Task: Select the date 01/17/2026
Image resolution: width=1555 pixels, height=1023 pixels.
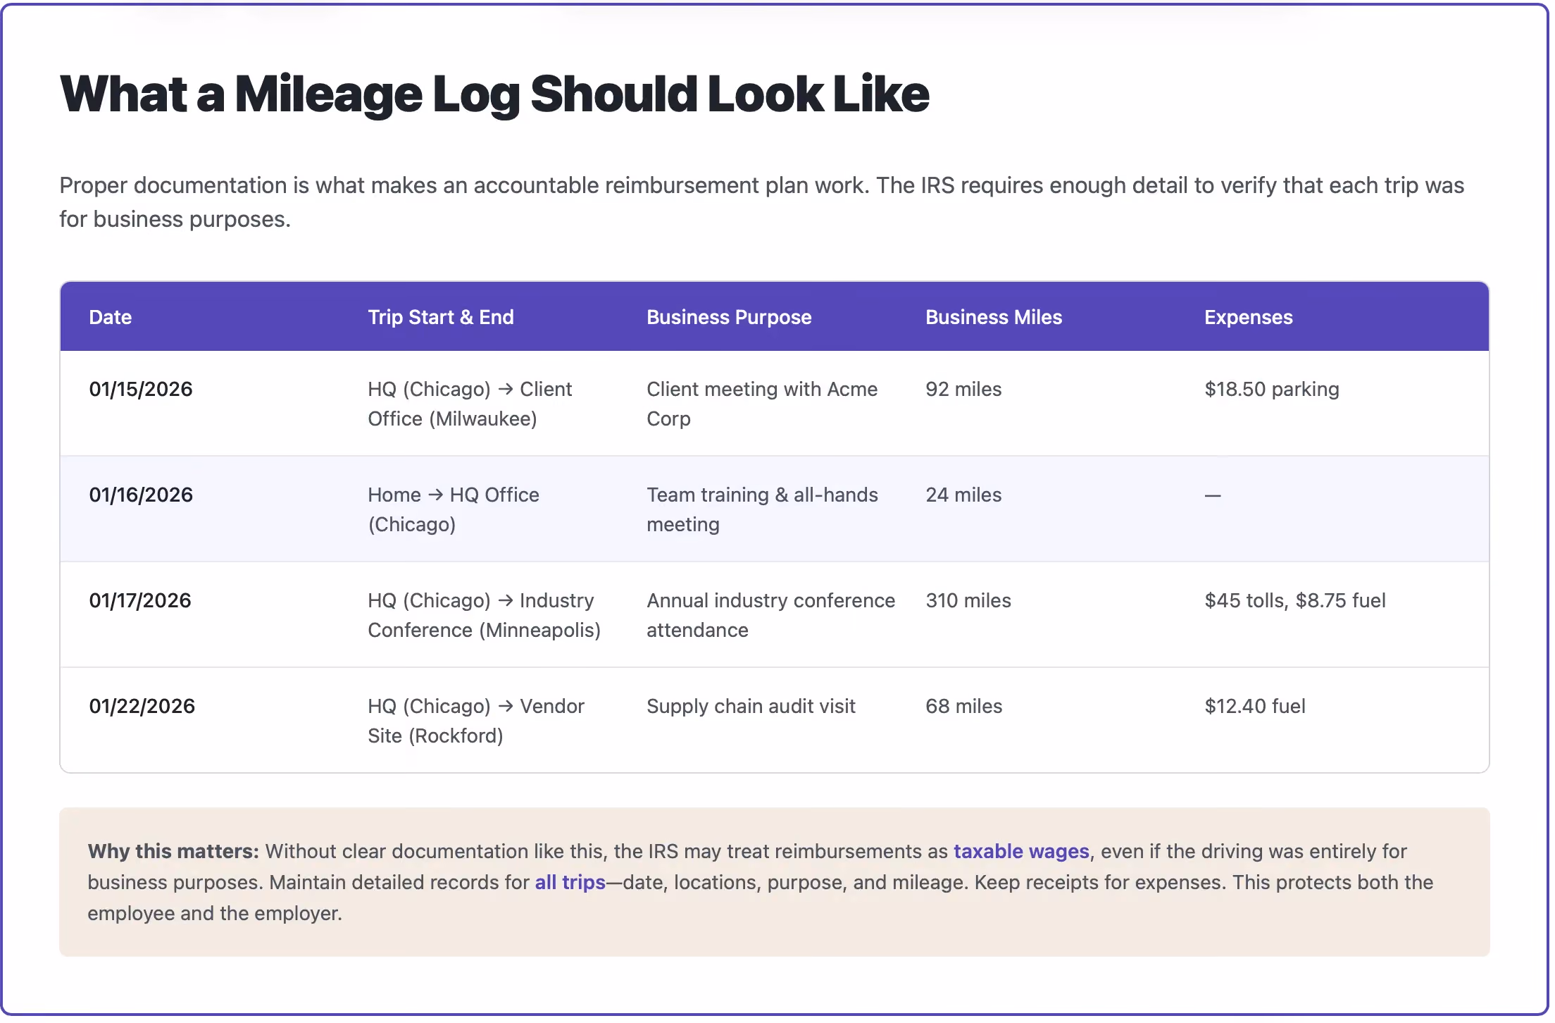Action: (x=140, y=600)
